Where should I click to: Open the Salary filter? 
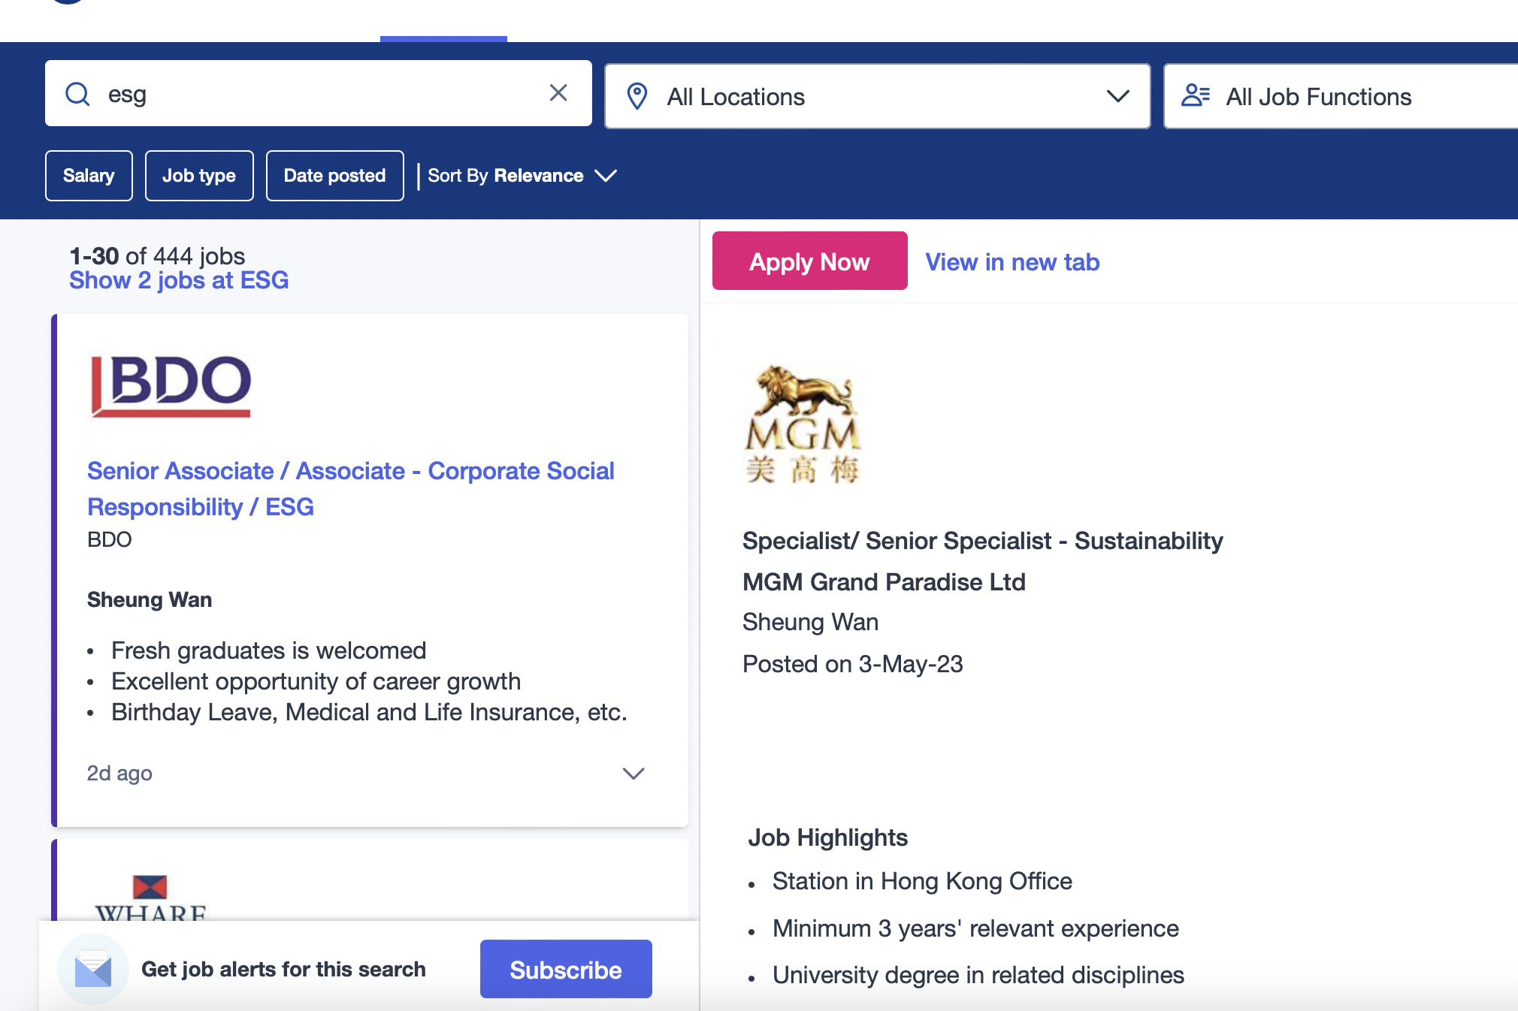point(89,176)
